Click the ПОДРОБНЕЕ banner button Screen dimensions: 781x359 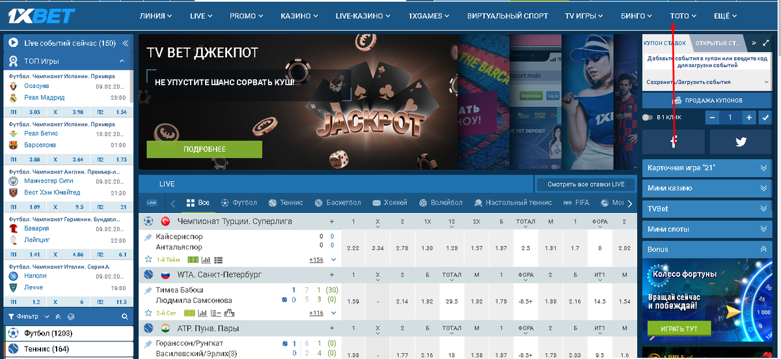click(204, 149)
